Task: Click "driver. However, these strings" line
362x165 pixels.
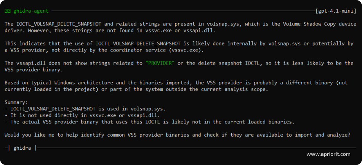Action: coord(51,30)
